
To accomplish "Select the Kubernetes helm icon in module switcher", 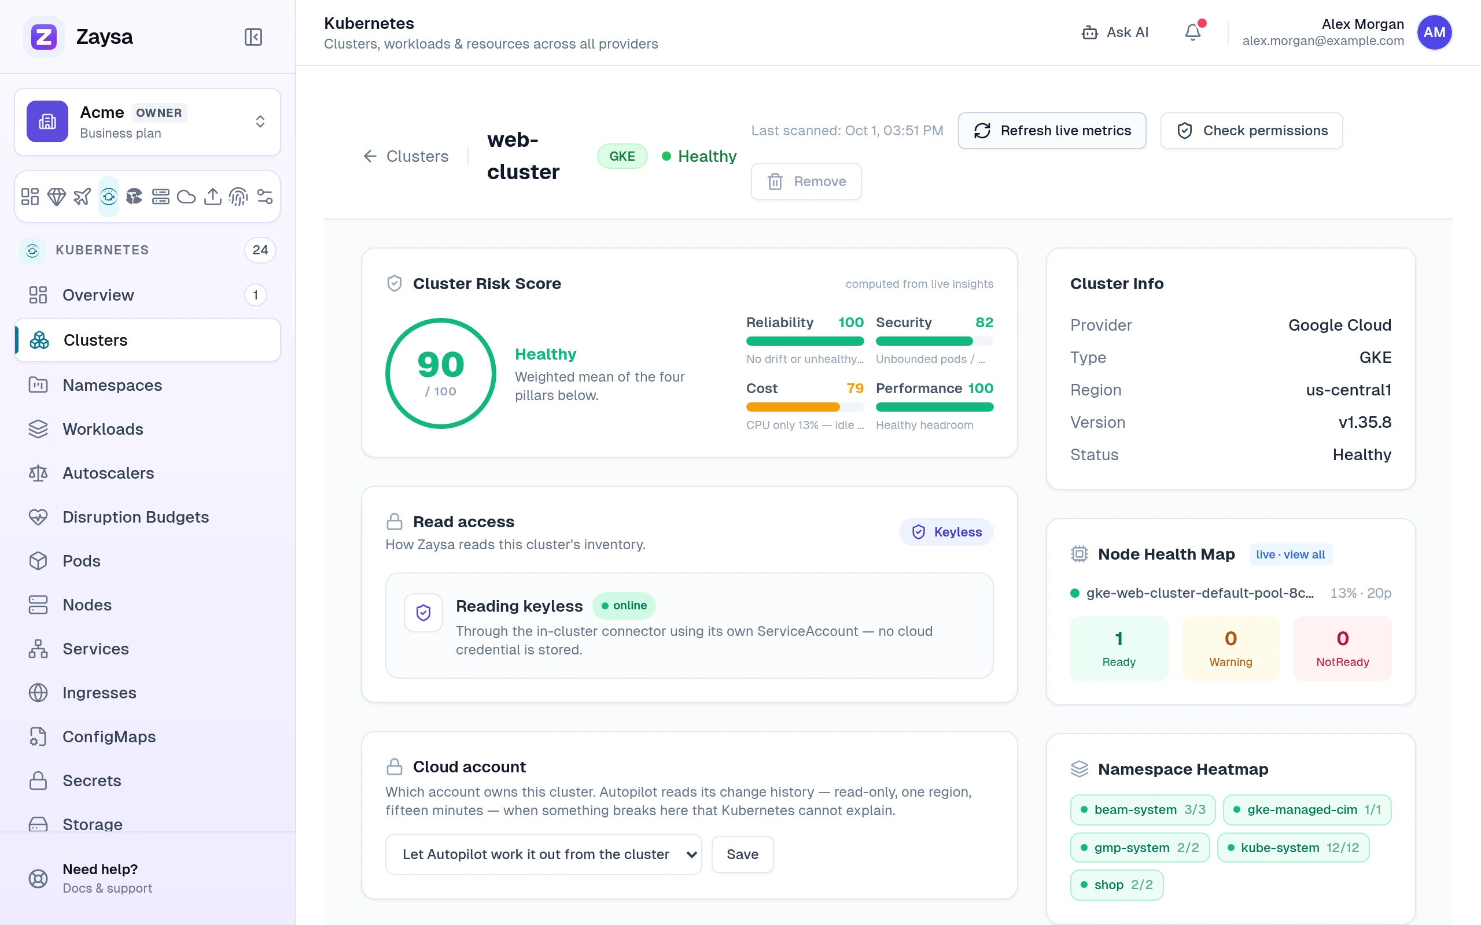I will [108, 197].
